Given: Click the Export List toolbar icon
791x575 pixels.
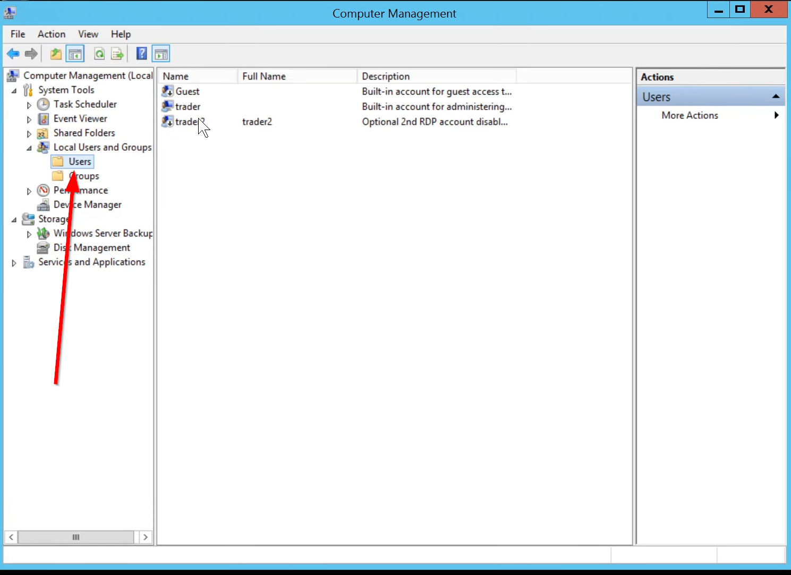Looking at the screenshot, I should click(x=117, y=54).
